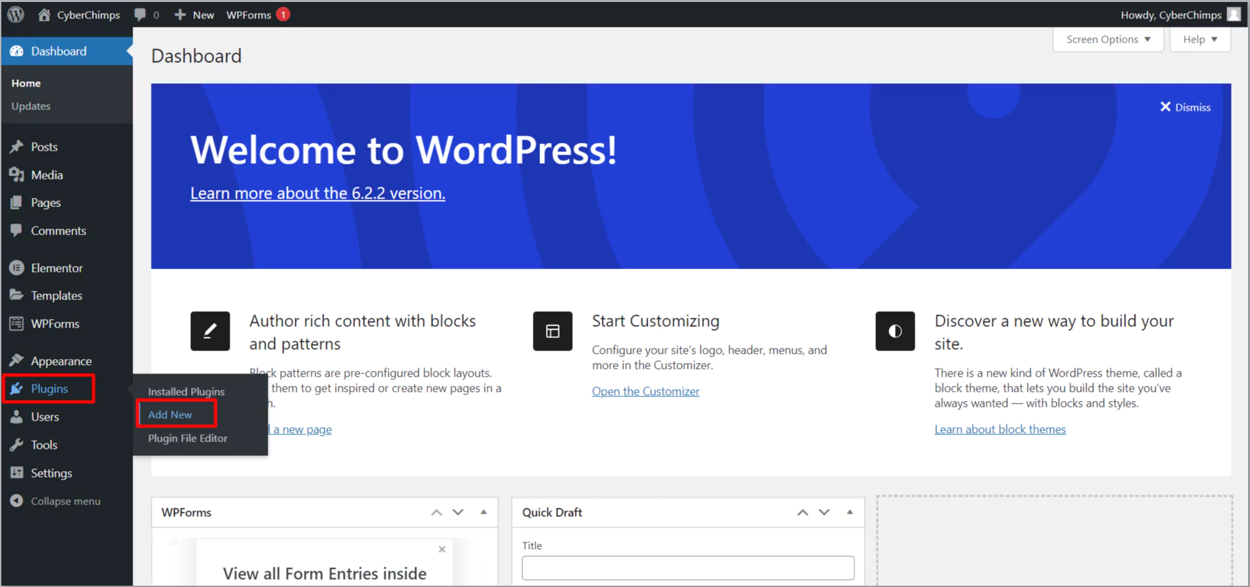The height and width of the screenshot is (587, 1250).
Task: Collapse the Quick Draft widget
Action: (x=850, y=512)
